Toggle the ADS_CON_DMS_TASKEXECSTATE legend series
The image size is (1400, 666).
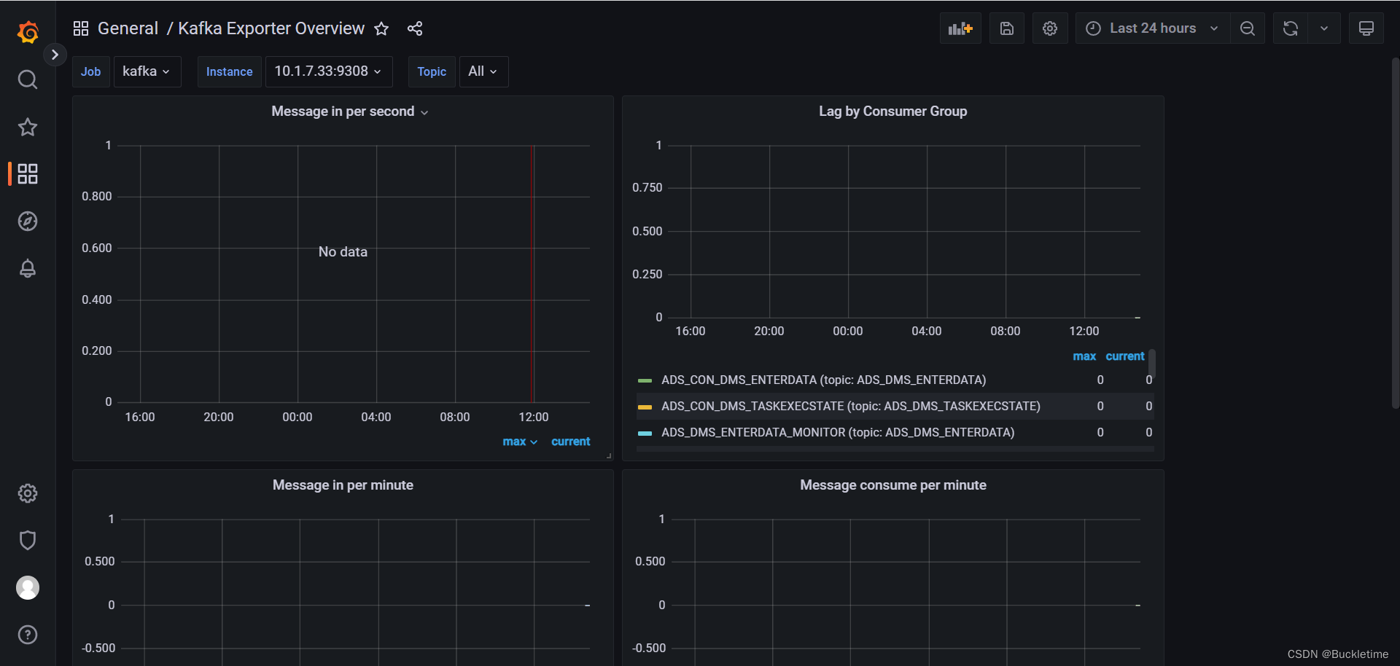(850, 406)
